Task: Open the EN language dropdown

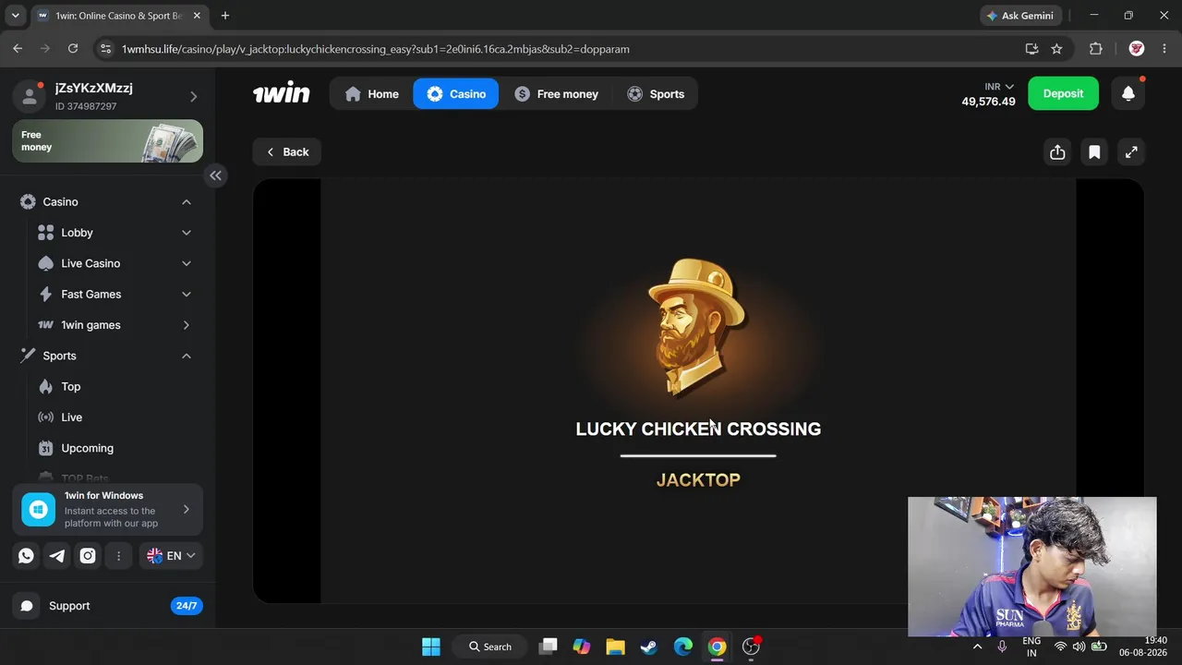Action: [x=172, y=556]
